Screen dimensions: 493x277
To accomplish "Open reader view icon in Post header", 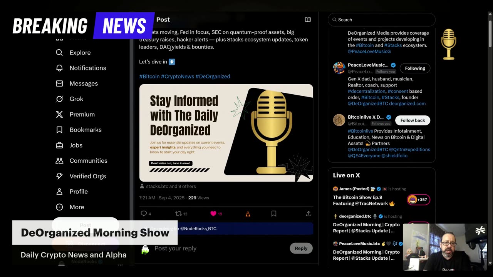I will [308, 20].
